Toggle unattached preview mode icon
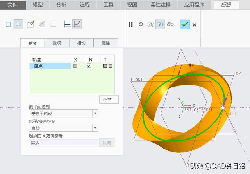 [150, 24]
